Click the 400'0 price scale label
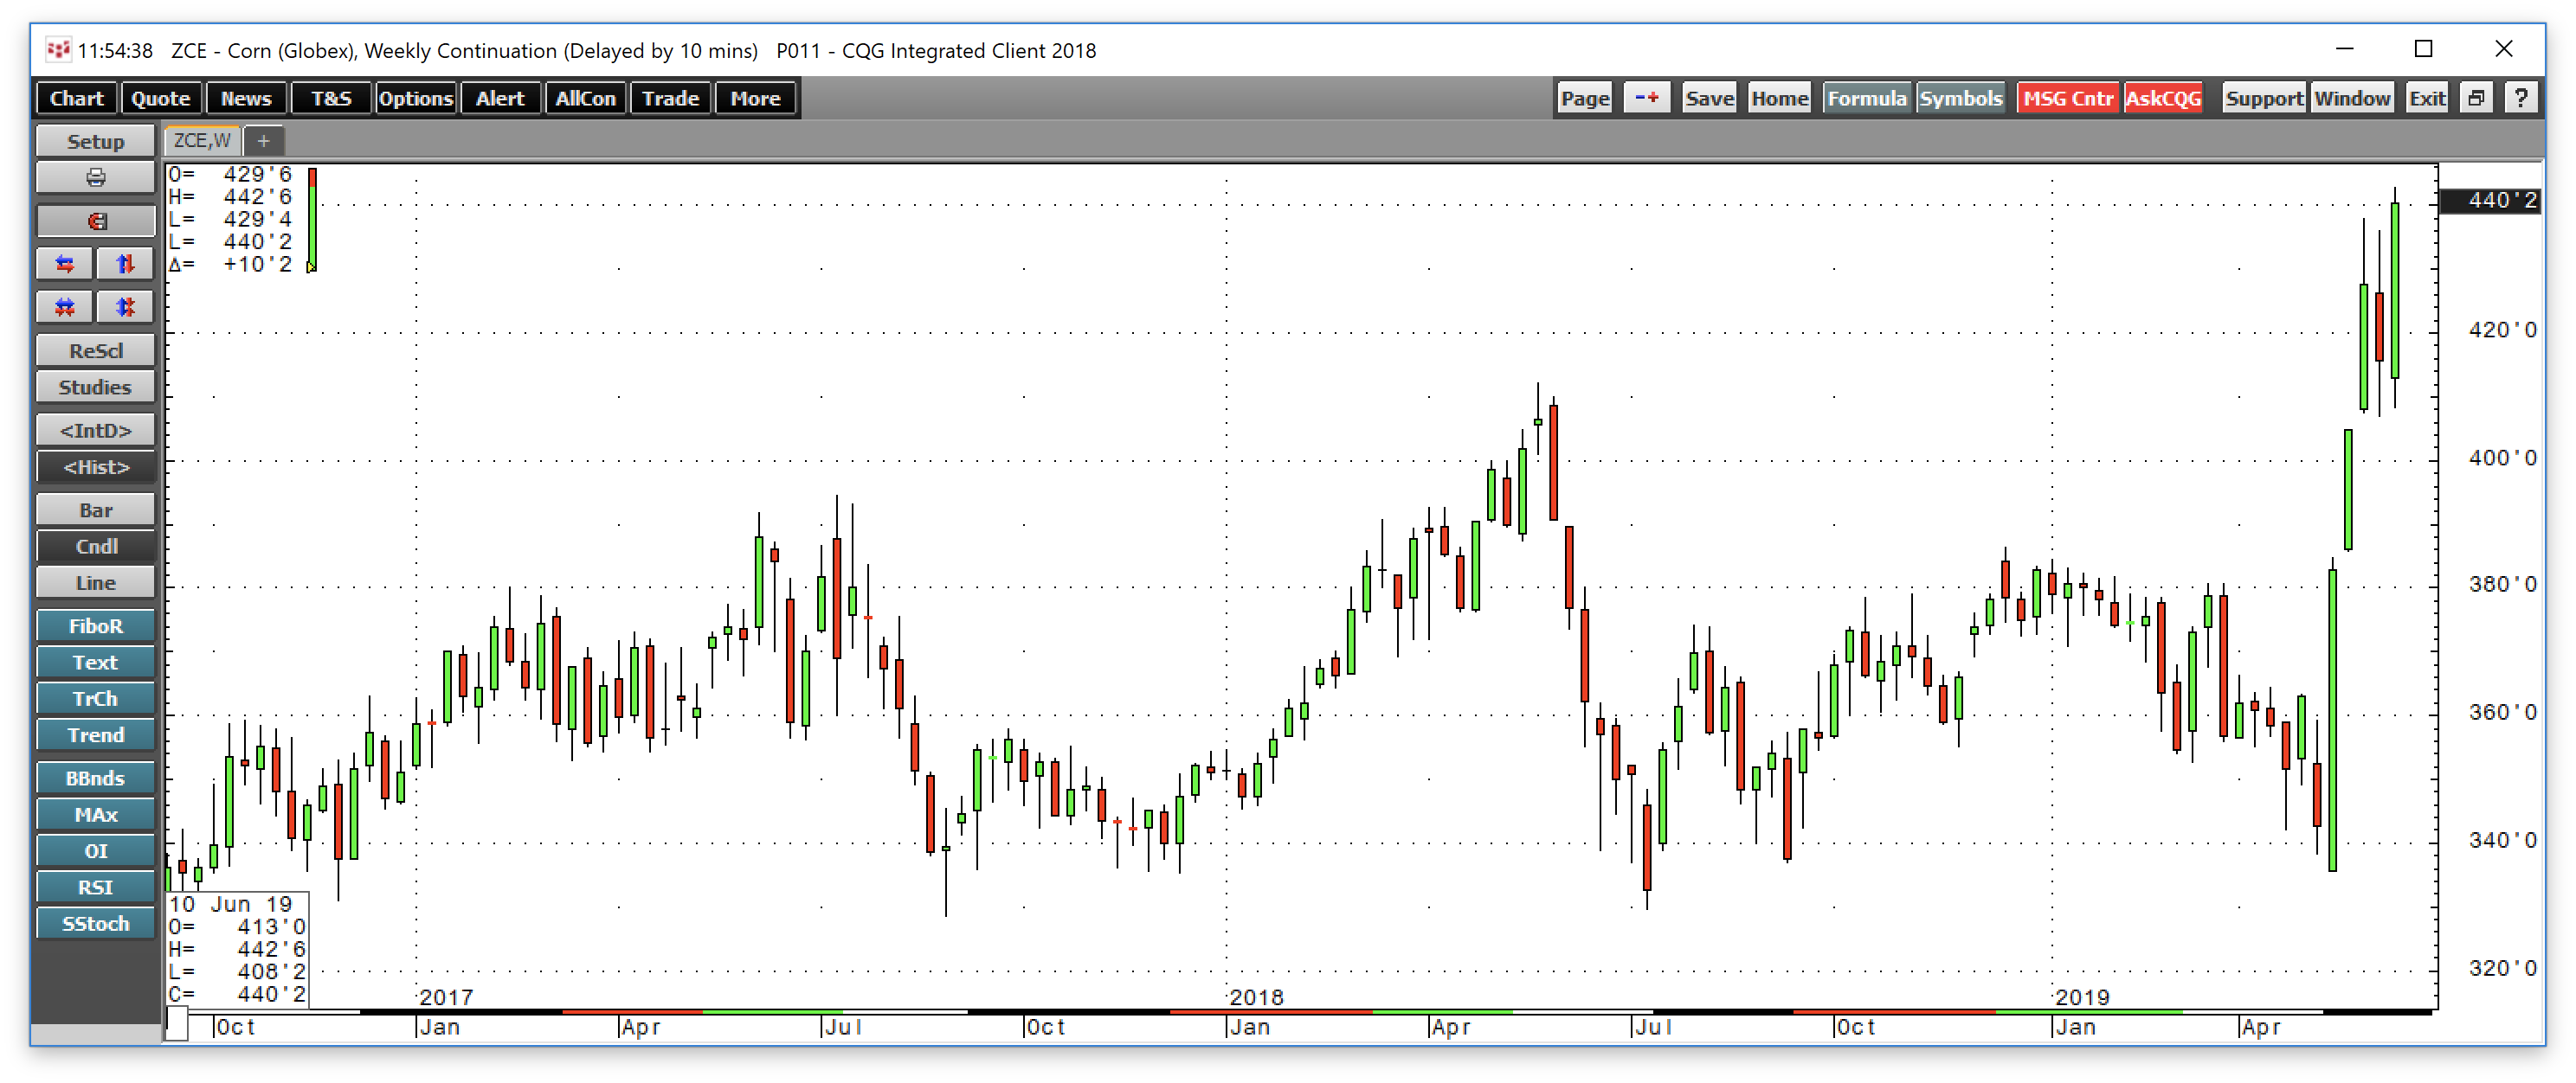 click(x=2502, y=458)
